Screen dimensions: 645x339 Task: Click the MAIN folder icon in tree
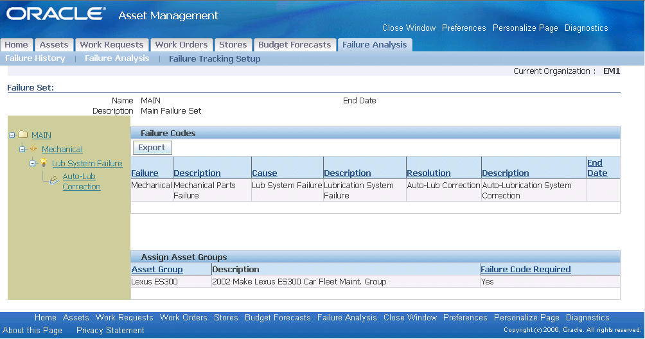pyautogui.click(x=23, y=135)
